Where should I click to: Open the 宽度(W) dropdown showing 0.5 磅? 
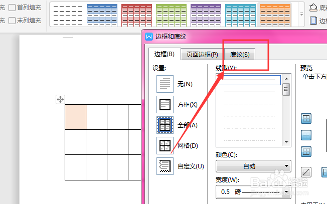[253, 191]
